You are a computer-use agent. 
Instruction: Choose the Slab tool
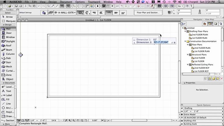8,58
